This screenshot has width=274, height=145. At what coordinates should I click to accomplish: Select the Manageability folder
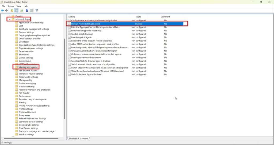pyautogui.click(x=25, y=80)
